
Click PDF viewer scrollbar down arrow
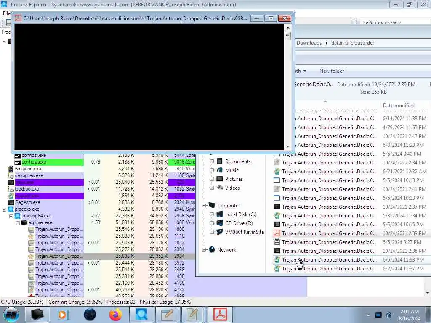288,147
